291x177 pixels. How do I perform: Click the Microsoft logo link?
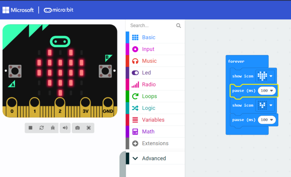(x=18, y=10)
